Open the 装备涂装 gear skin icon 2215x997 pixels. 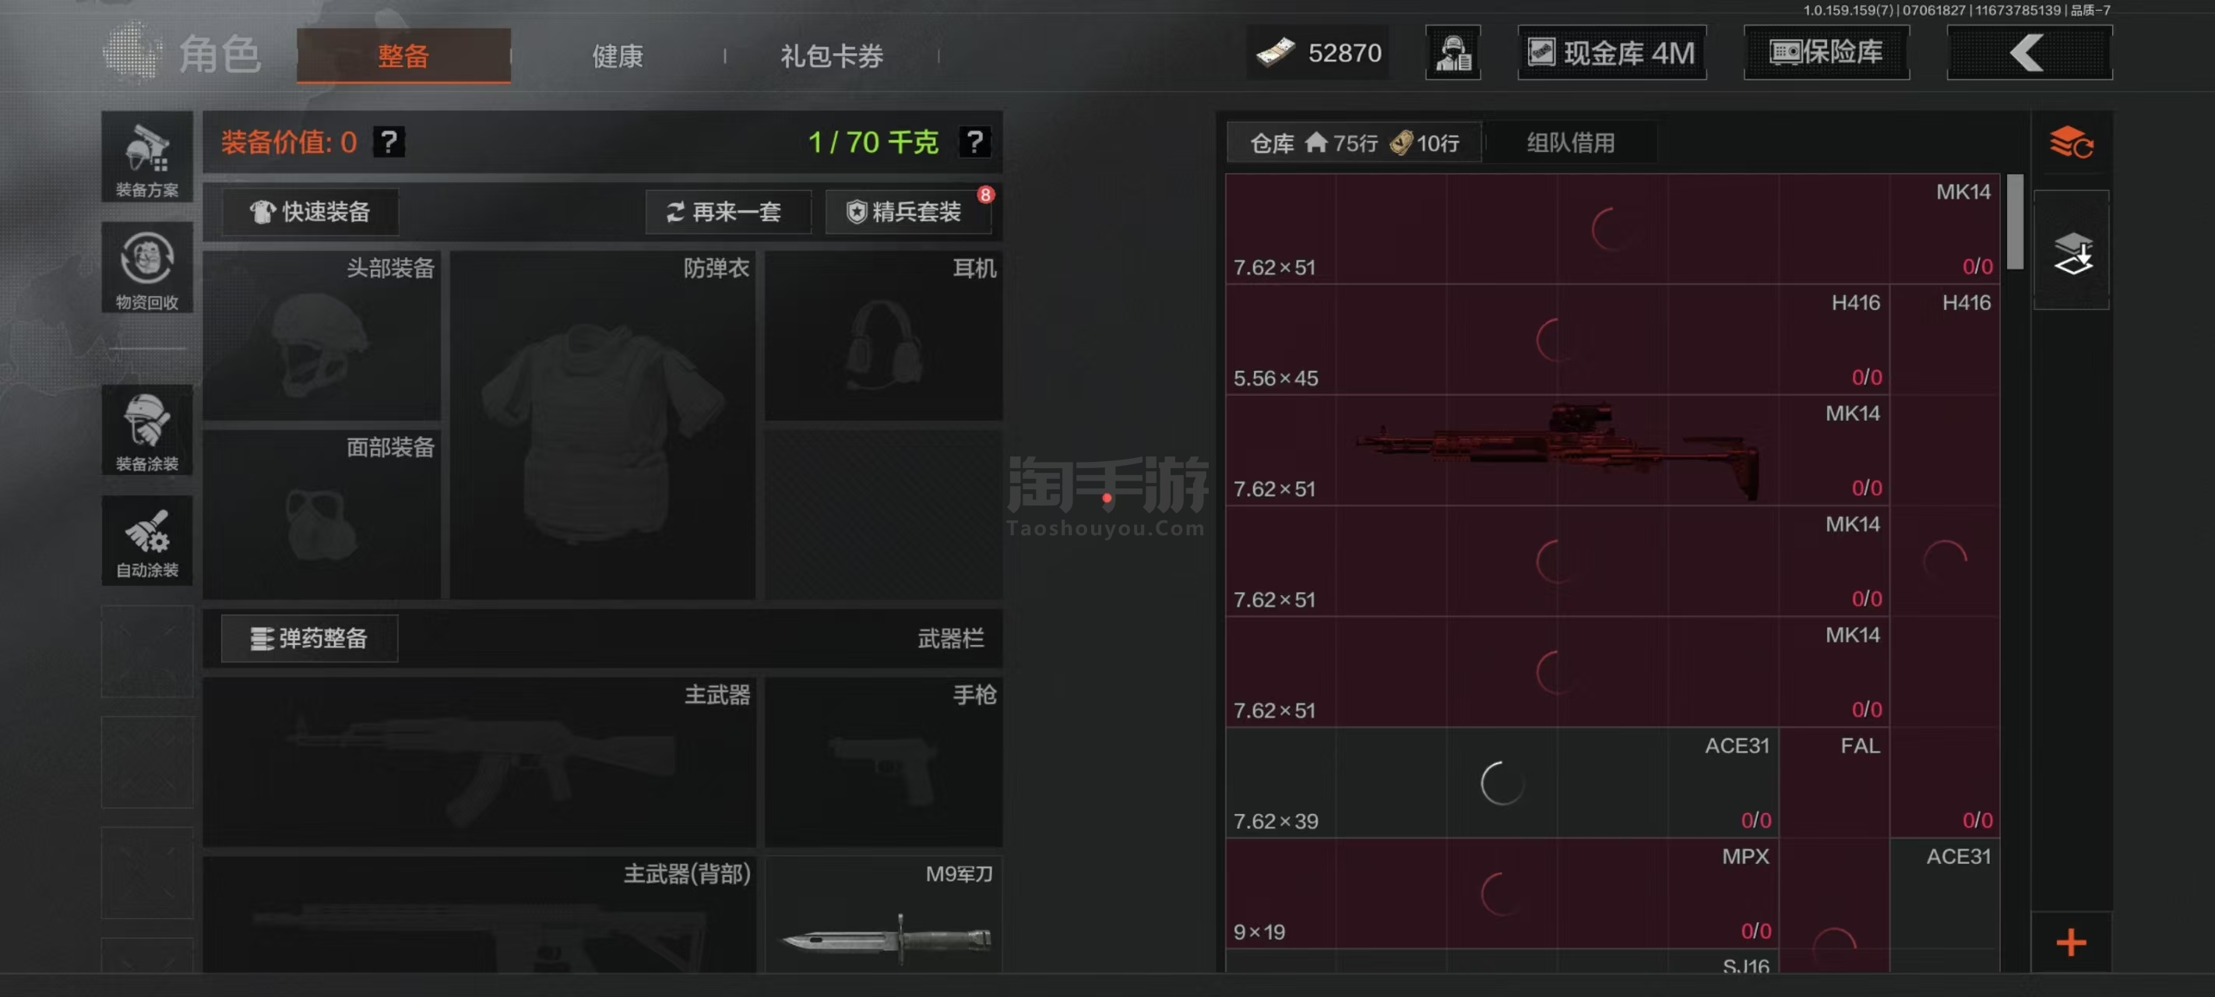point(147,429)
